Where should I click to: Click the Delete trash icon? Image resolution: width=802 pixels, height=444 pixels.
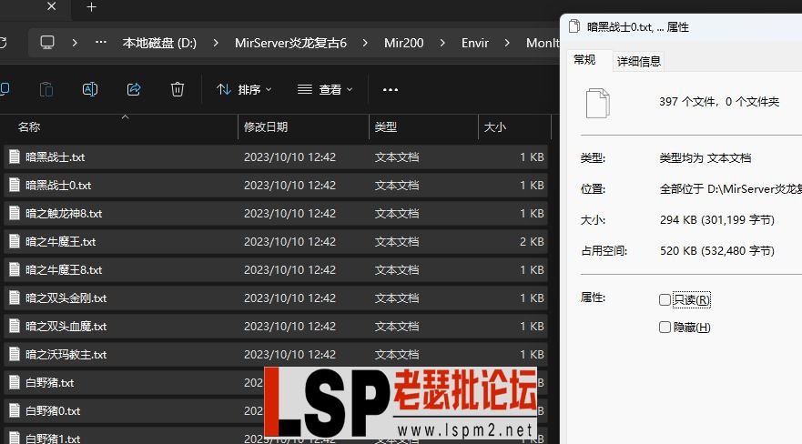coord(177,89)
